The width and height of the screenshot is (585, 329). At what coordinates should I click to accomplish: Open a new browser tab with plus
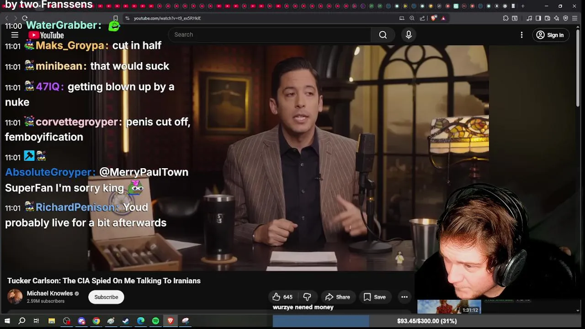523,6
